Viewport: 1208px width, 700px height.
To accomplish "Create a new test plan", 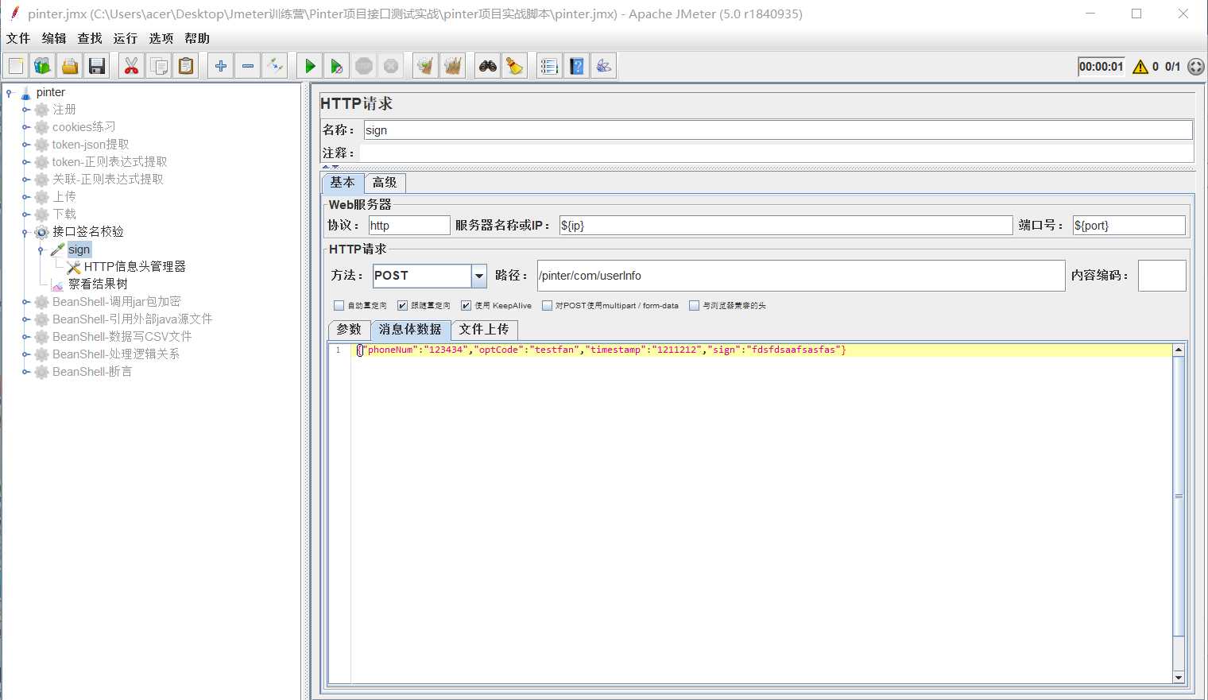I will [16, 66].
